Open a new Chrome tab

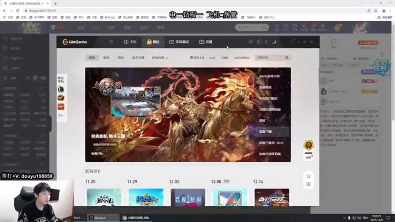point(55,3)
